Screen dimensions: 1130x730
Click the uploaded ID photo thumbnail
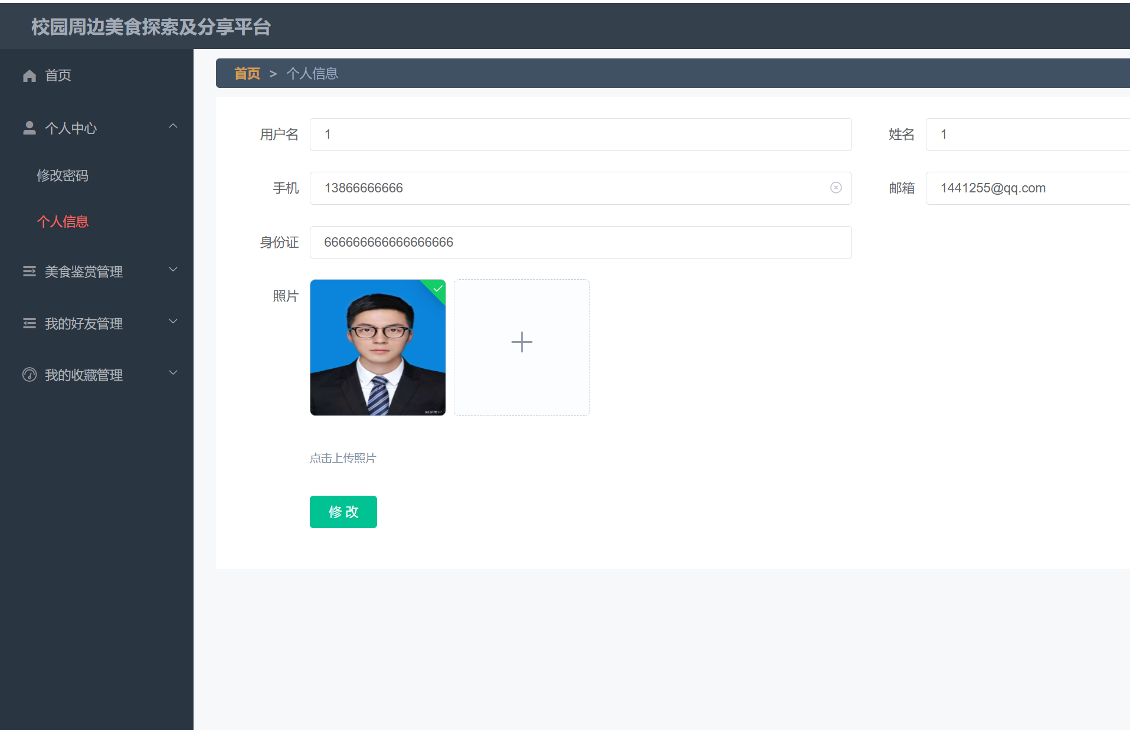point(378,348)
